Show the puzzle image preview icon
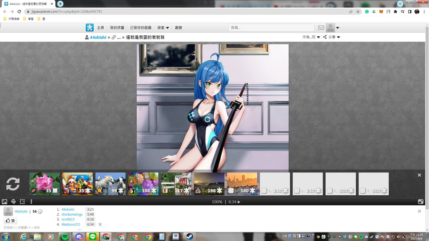 tap(5, 202)
